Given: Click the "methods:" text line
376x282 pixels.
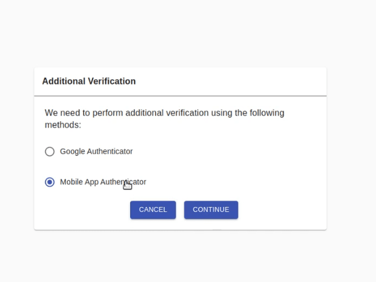Looking at the screenshot, I should pos(63,125).
